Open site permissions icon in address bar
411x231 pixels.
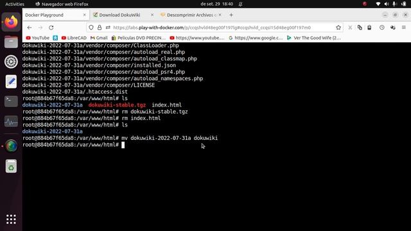click(108, 28)
